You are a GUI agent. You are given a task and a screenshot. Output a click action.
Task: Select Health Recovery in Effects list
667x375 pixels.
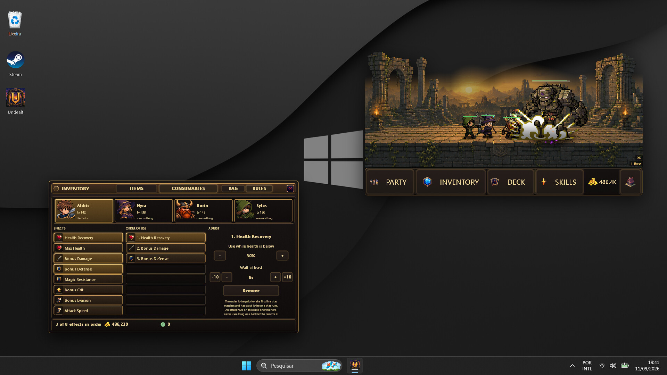88,238
